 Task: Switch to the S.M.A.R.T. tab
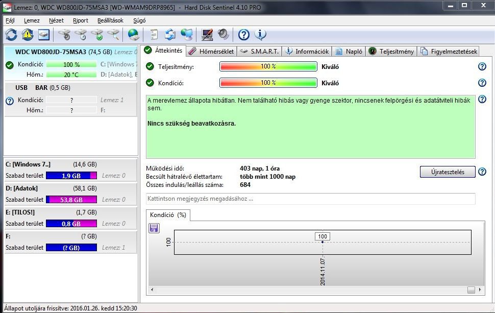(x=259, y=52)
